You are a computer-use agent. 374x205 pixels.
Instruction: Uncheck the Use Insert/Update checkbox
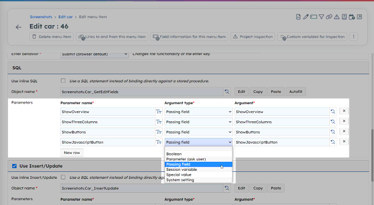(x=14, y=166)
